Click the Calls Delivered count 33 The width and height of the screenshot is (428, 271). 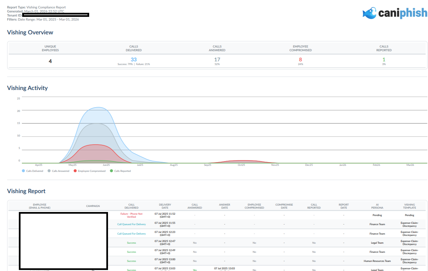tap(134, 60)
